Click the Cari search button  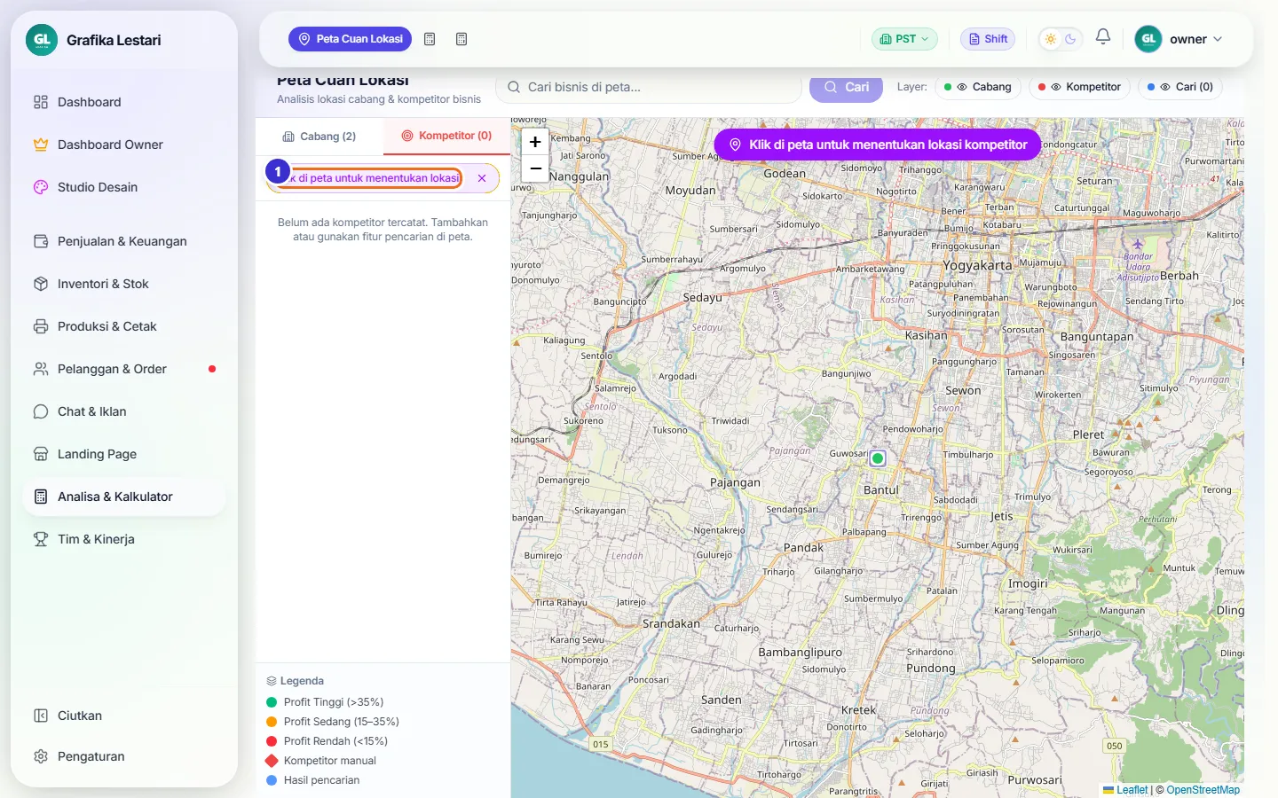point(846,87)
